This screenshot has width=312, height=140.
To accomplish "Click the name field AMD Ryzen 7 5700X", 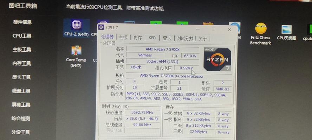I will (x=162, y=49).
